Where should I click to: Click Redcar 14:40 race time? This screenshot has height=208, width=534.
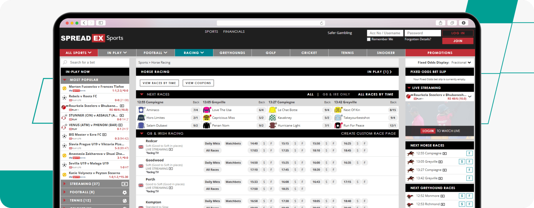254,143
